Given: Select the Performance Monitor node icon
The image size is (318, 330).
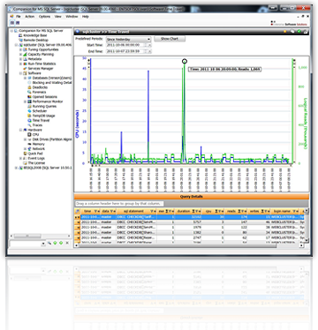Looking at the screenshot, I should [29, 101].
